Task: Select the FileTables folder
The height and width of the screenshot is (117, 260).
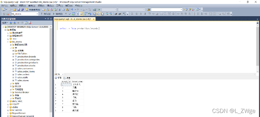Action: 22,54
